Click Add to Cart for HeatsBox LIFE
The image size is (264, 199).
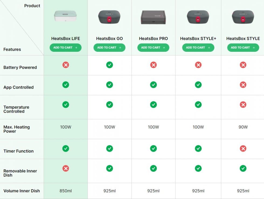[x=65, y=48]
